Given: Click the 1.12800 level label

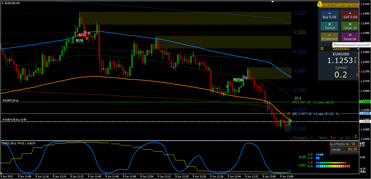Looking at the screenshot, I should (x=300, y=71).
